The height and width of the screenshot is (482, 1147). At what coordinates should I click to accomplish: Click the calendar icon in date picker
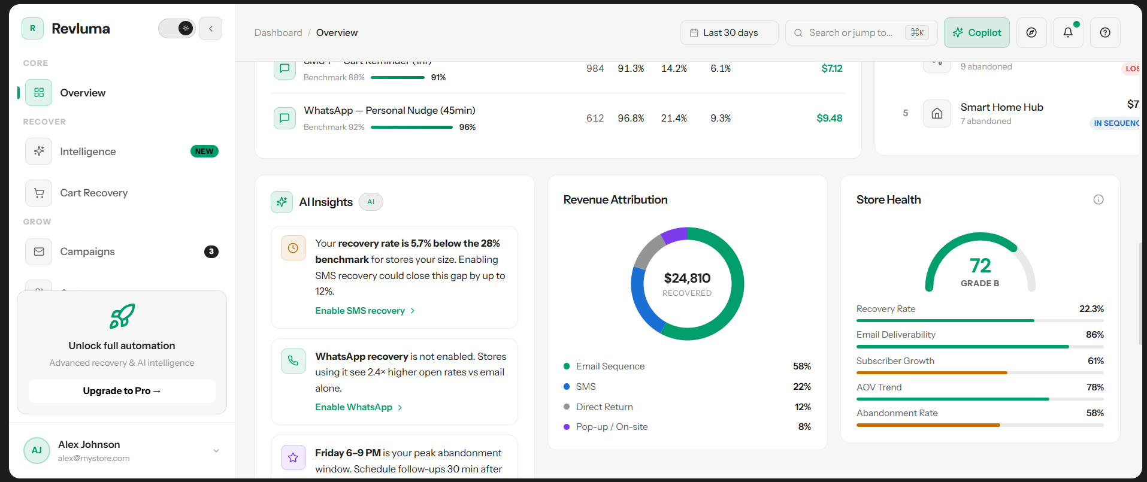(x=694, y=33)
